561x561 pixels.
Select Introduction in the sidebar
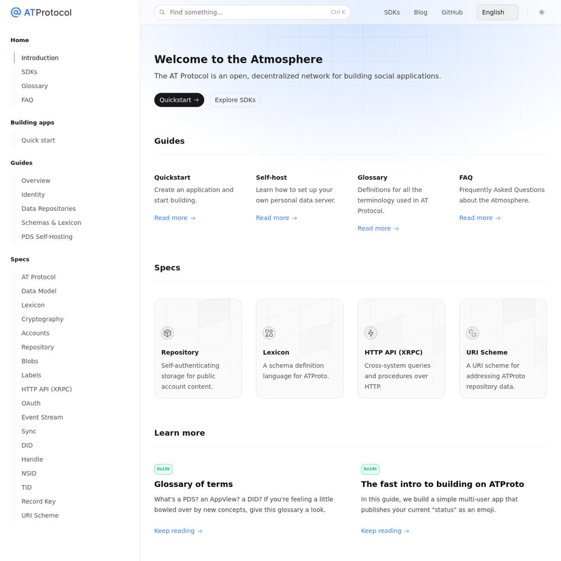point(40,58)
